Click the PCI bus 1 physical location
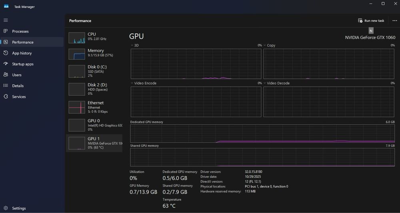 [x=266, y=186]
